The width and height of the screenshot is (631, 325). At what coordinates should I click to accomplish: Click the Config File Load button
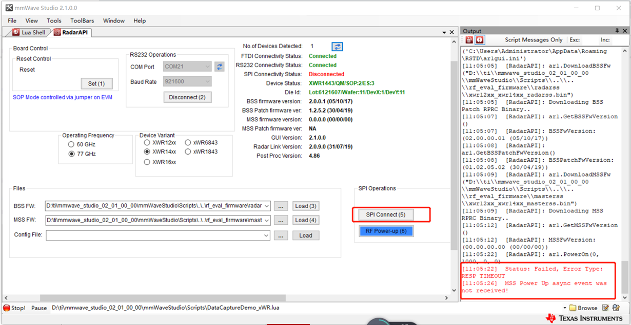(306, 235)
